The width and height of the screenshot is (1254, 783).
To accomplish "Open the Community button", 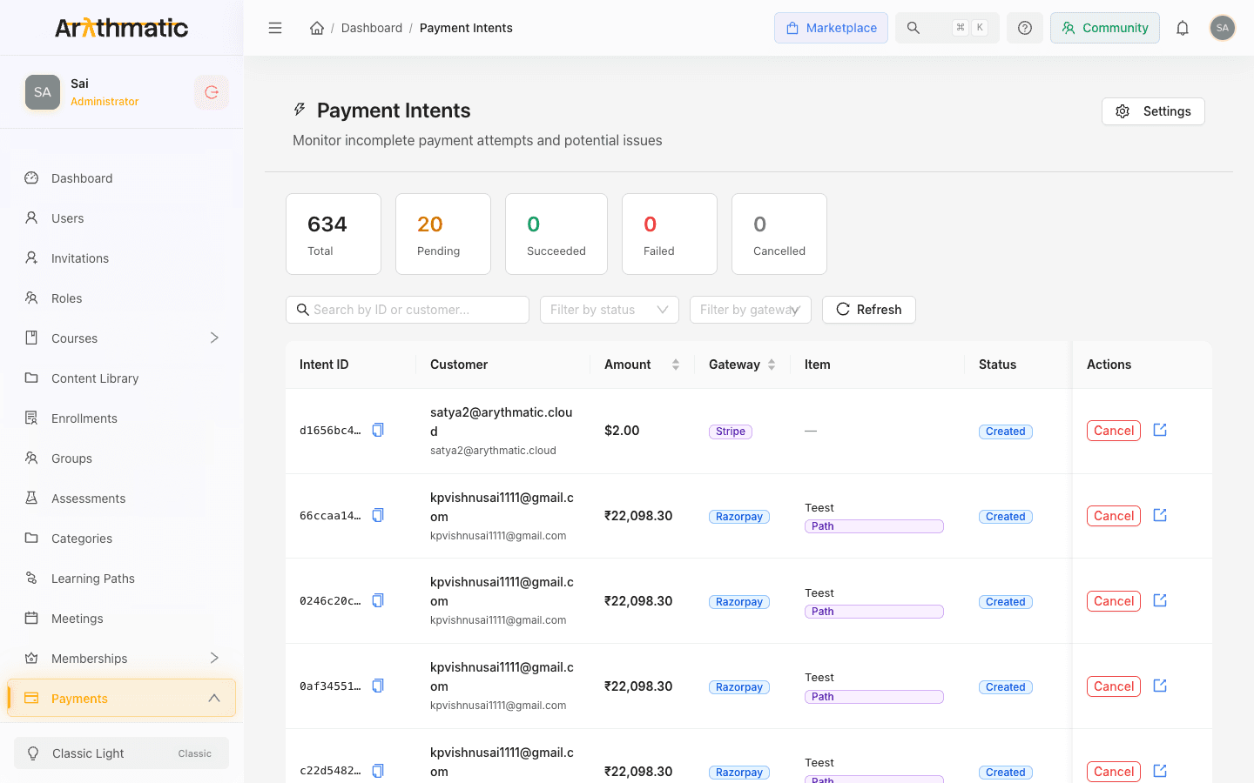I will point(1105,28).
